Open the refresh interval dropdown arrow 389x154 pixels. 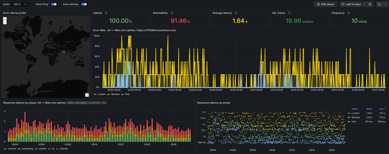pos(384,4)
